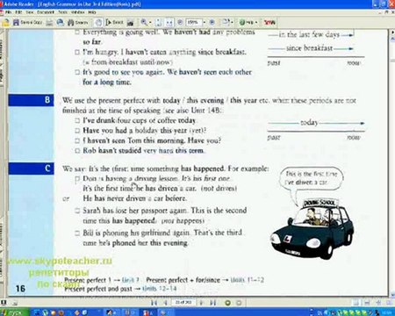Screen dimensions: 395x316
Task: Click the green Previous View button
Action: point(227,303)
